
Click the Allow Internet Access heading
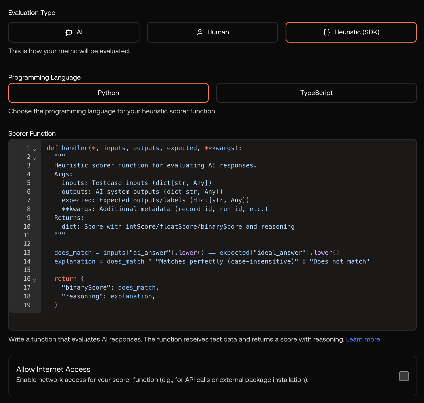tap(53, 369)
